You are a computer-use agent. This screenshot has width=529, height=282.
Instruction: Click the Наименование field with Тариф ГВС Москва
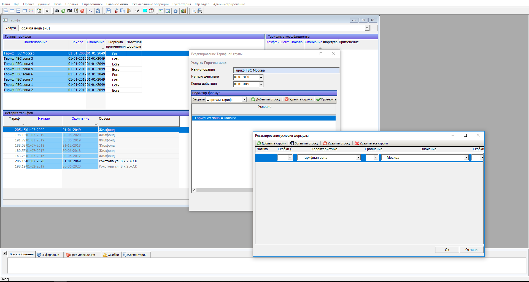tap(286, 70)
